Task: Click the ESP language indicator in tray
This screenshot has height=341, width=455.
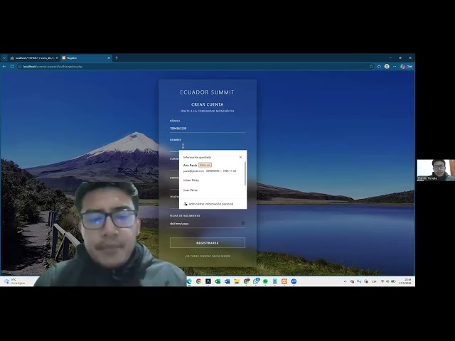Action: [x=375, y=281]
